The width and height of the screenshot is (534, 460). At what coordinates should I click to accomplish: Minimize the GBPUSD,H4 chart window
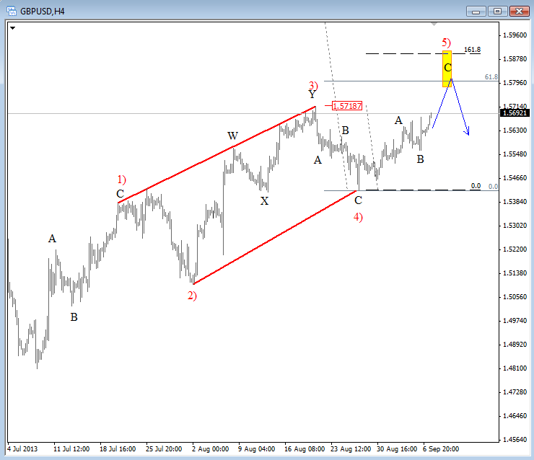point(476,11)
